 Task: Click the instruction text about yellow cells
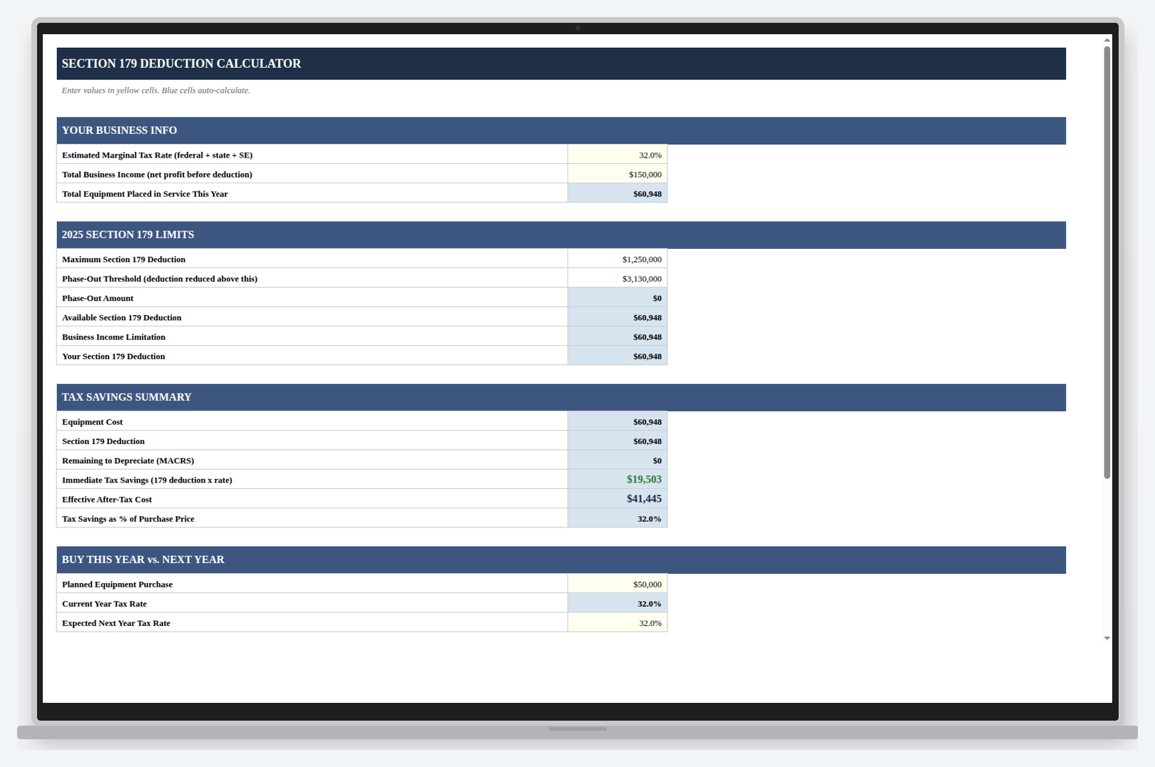155,91
